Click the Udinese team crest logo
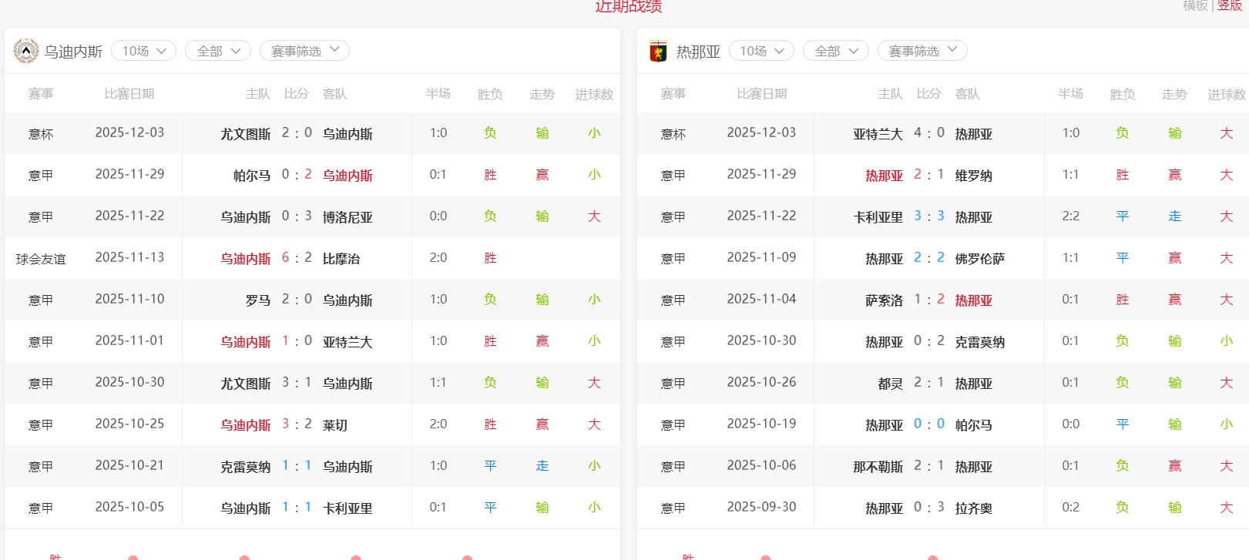The width and height of the screenshot is (1249, 560). coord(25,51)
